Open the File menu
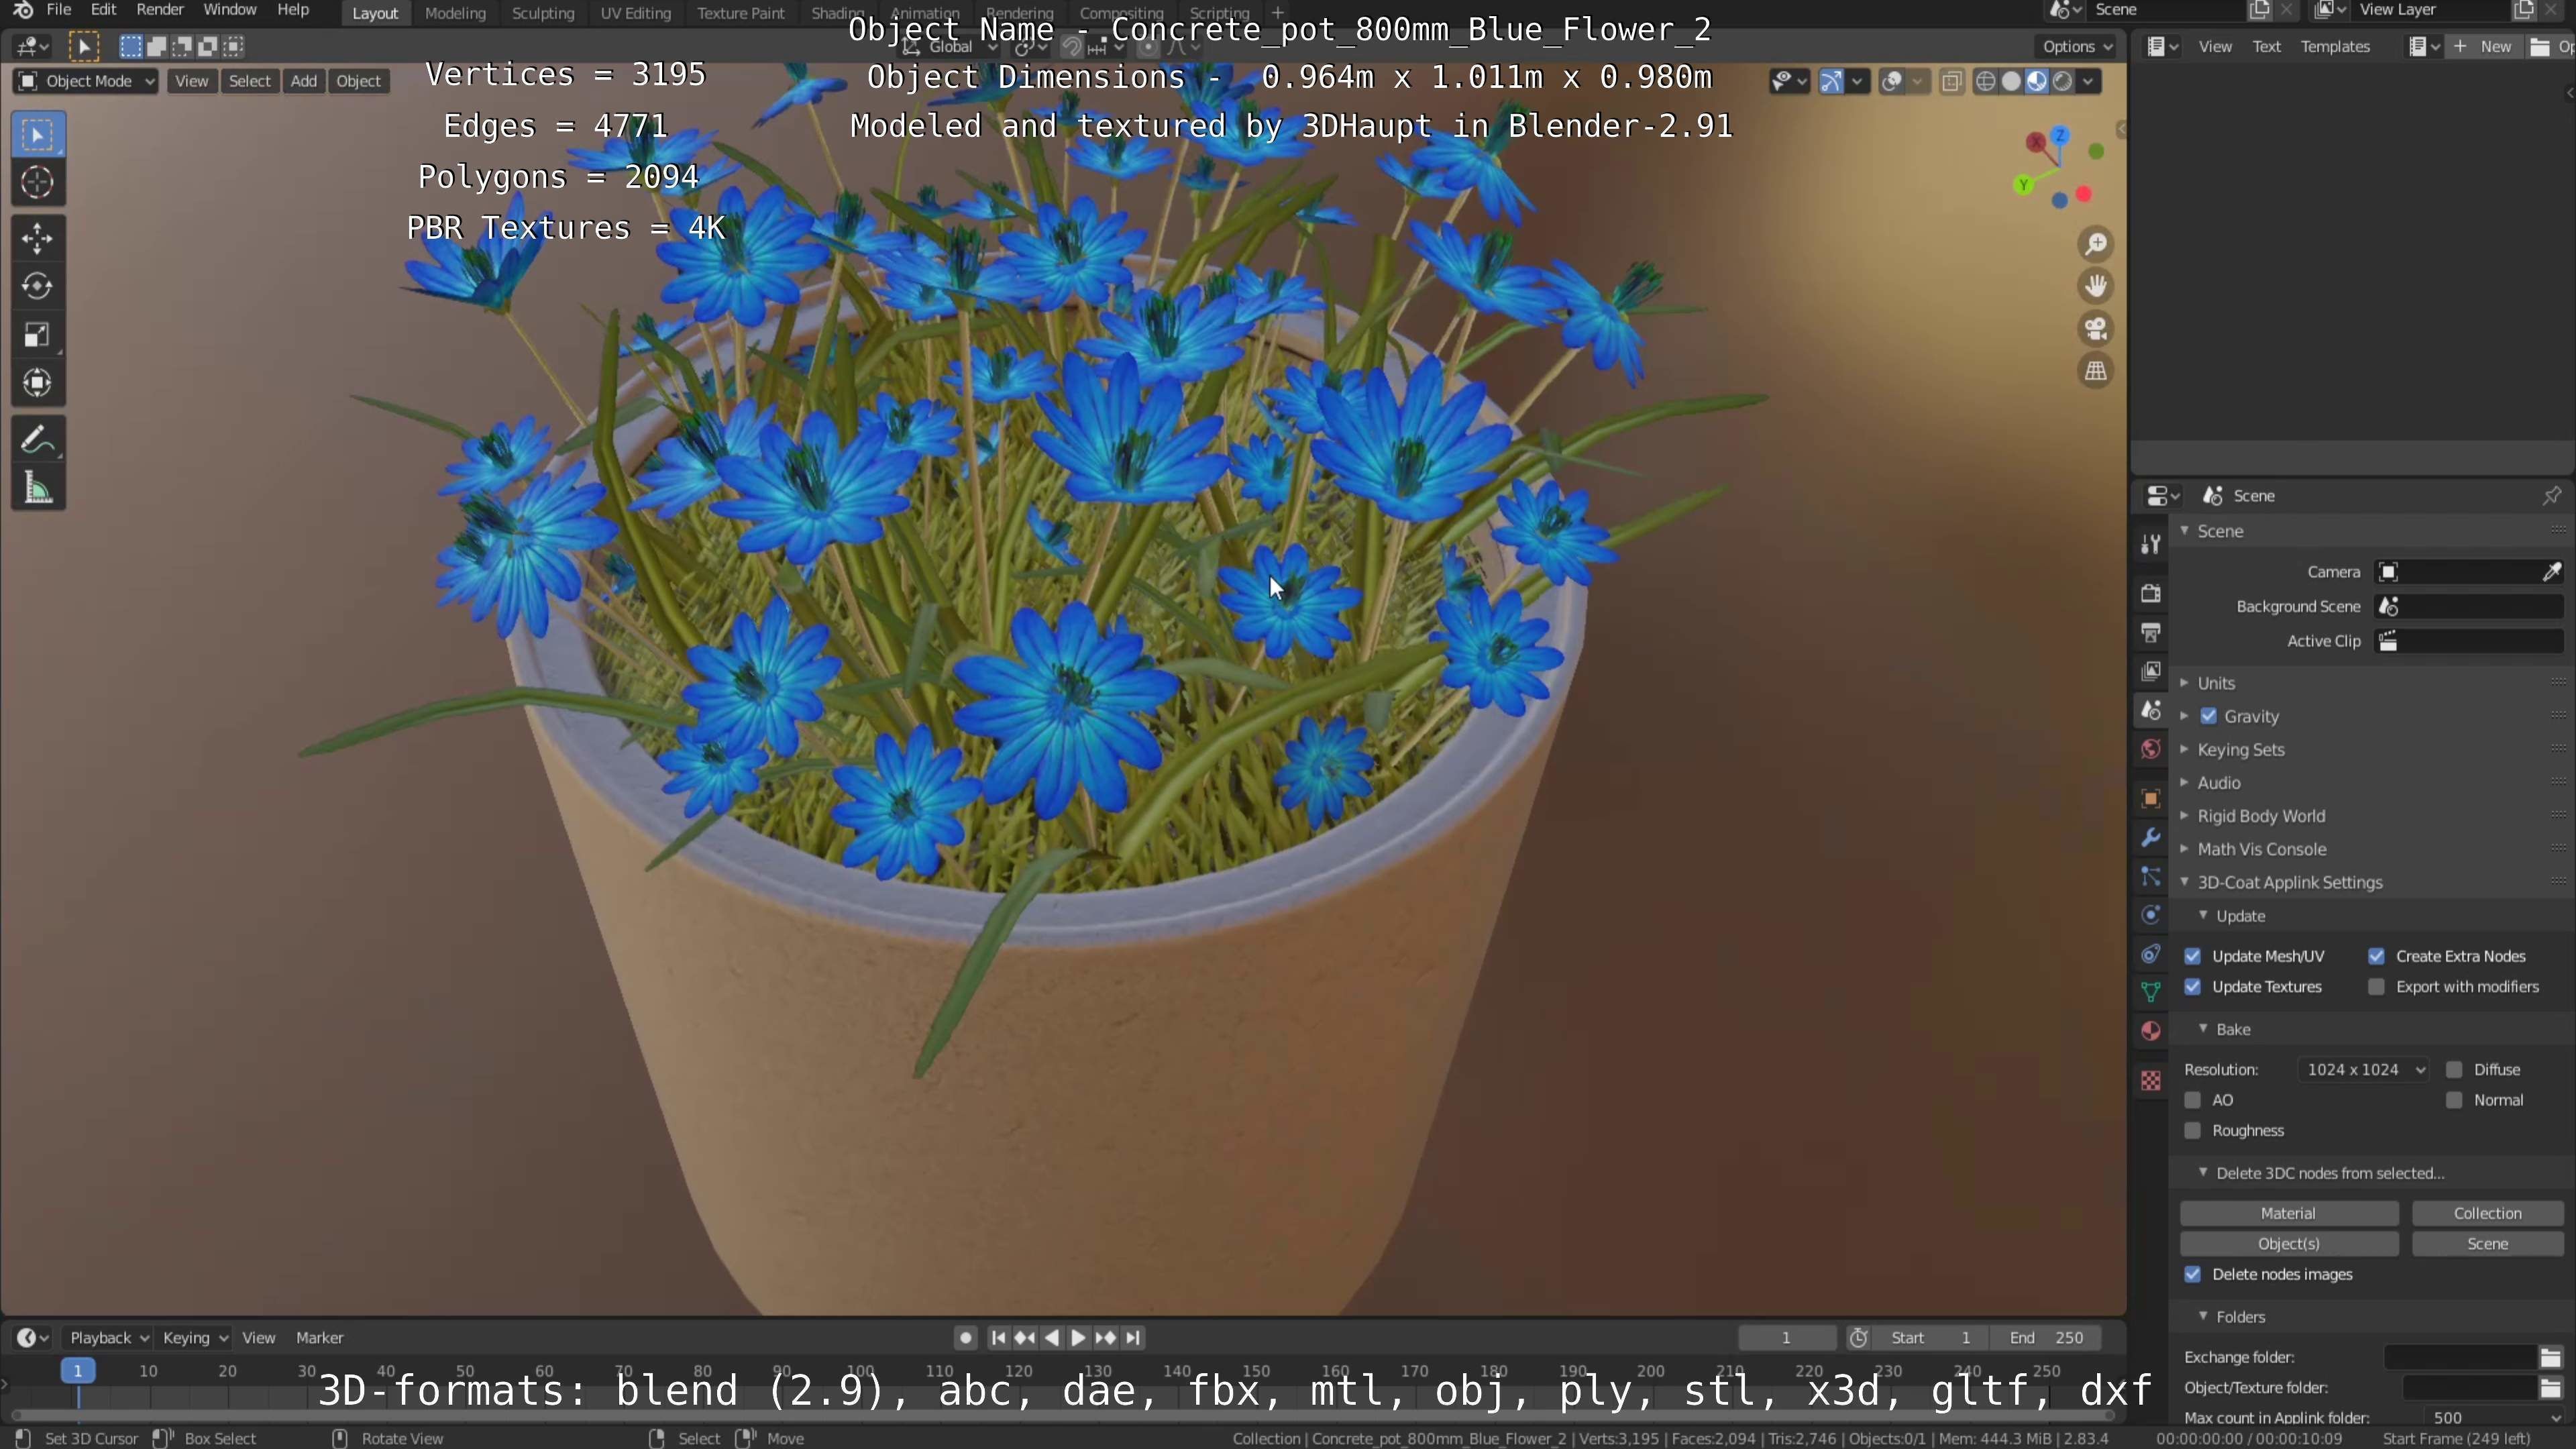 [59, 10]
